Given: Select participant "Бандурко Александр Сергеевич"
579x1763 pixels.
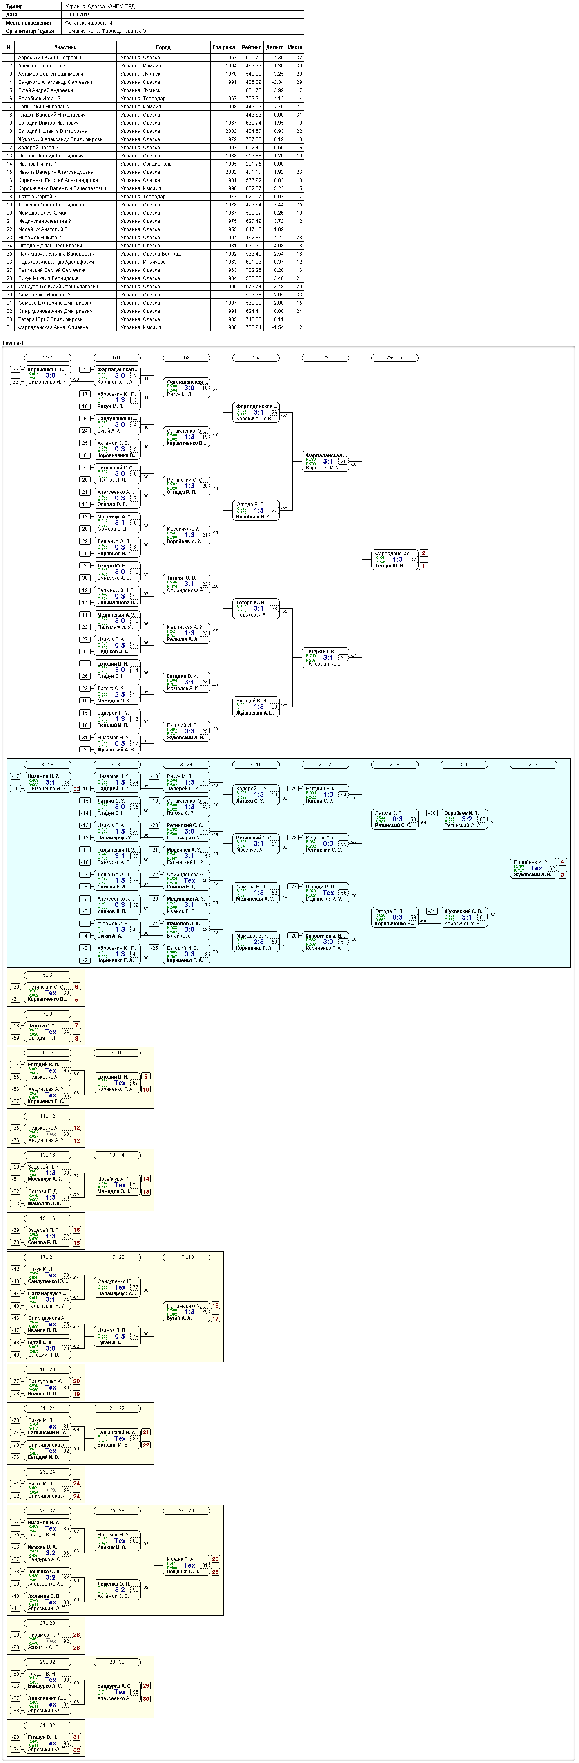Looking at the screenshot, I should [55, 82].
